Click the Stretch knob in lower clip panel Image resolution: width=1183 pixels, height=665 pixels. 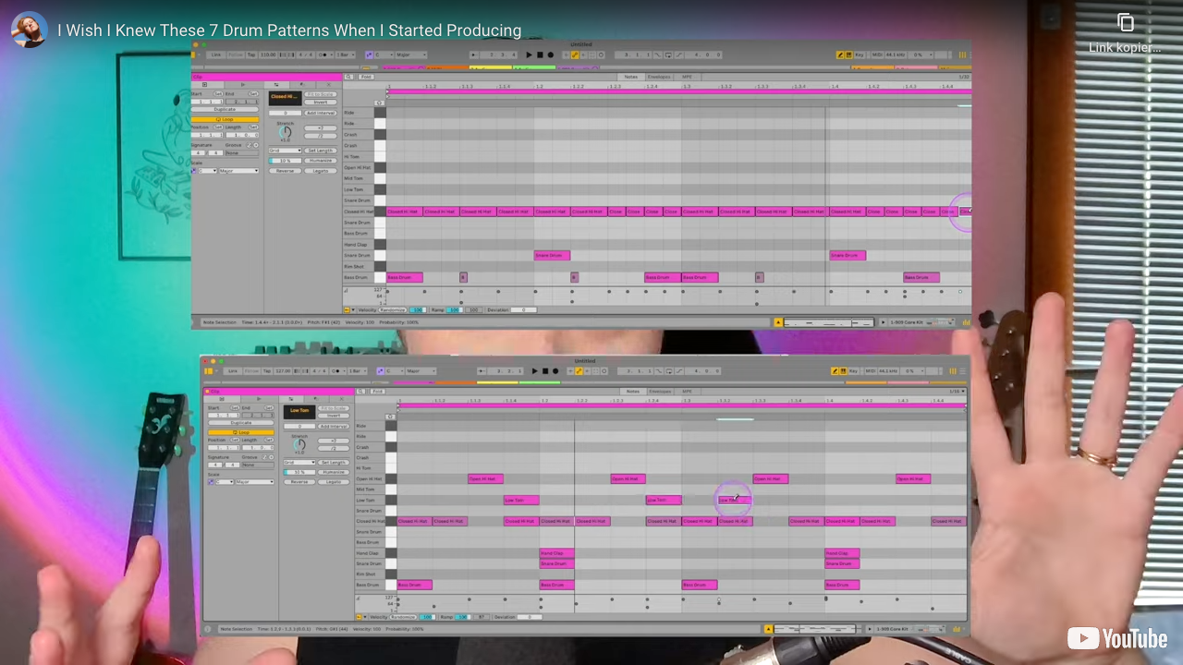[299, 444]
